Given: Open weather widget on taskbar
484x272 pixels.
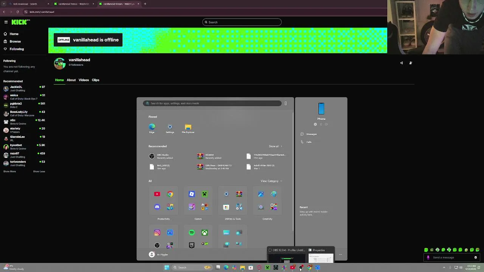Looking at the screenshot, I should pos(14,267).
